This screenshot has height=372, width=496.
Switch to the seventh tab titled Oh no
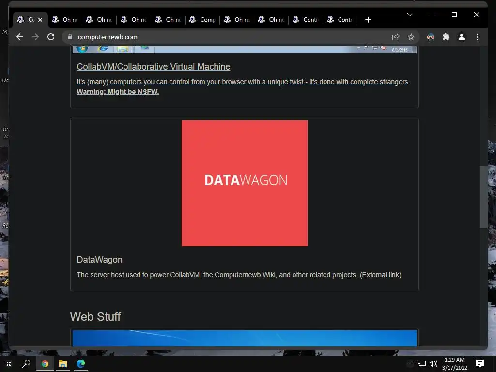237,20
